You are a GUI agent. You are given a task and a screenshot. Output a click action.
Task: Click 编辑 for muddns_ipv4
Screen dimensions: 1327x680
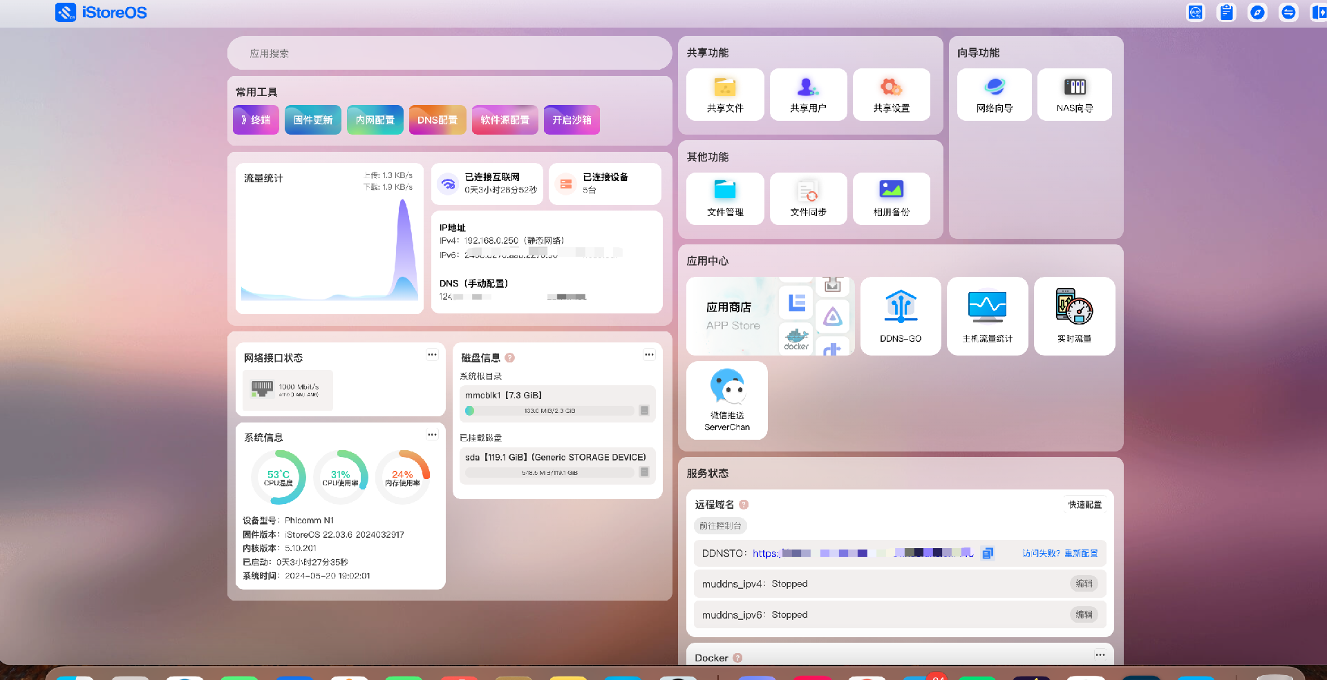(1084, 584)
